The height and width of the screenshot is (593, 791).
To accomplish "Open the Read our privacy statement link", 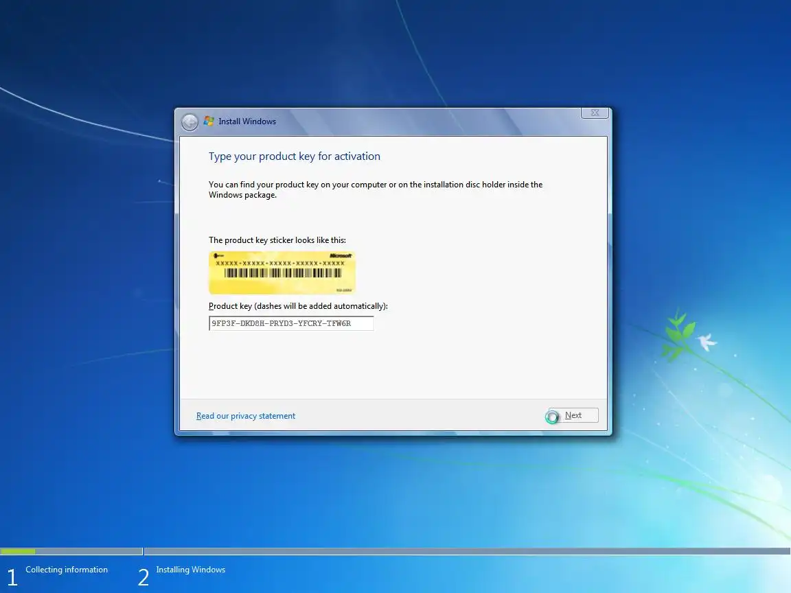I will click(246, 416).
